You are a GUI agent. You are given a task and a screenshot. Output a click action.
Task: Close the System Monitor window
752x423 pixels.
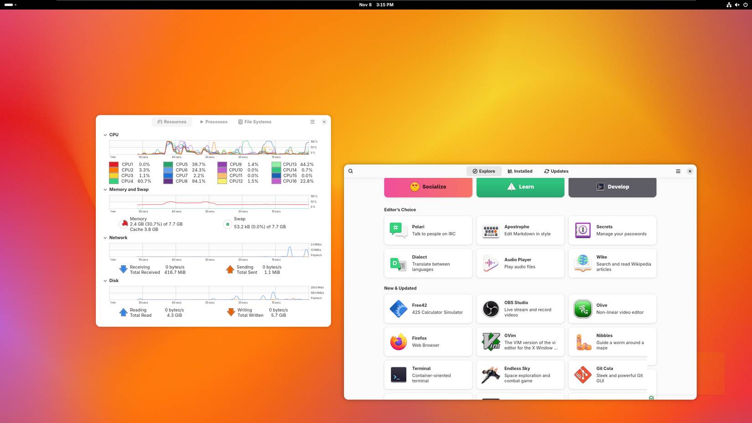click(324, 122)
